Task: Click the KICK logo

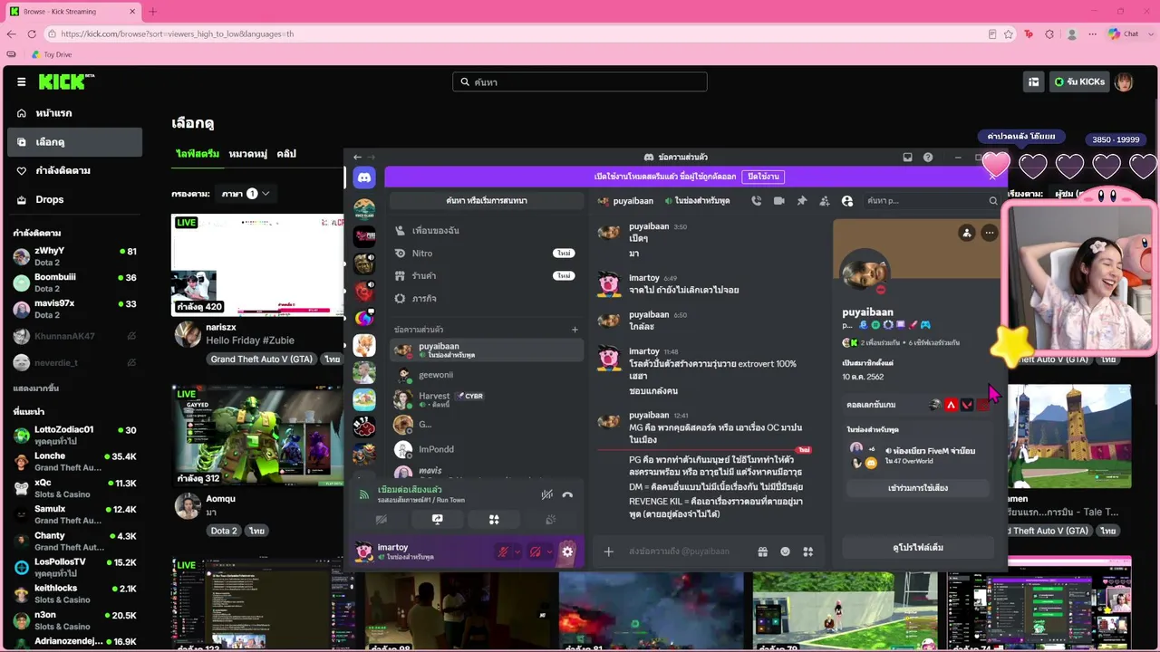Action: [66, 81]
